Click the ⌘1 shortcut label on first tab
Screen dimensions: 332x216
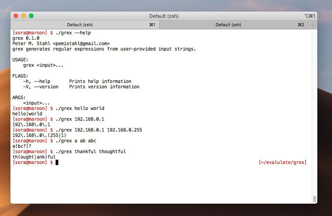pyautogui.click(x=152, y=25)
